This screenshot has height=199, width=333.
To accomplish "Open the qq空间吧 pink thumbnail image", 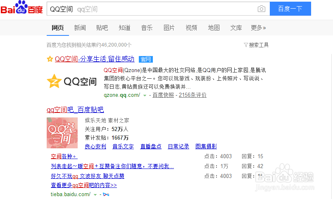I will tap(62, 133).
